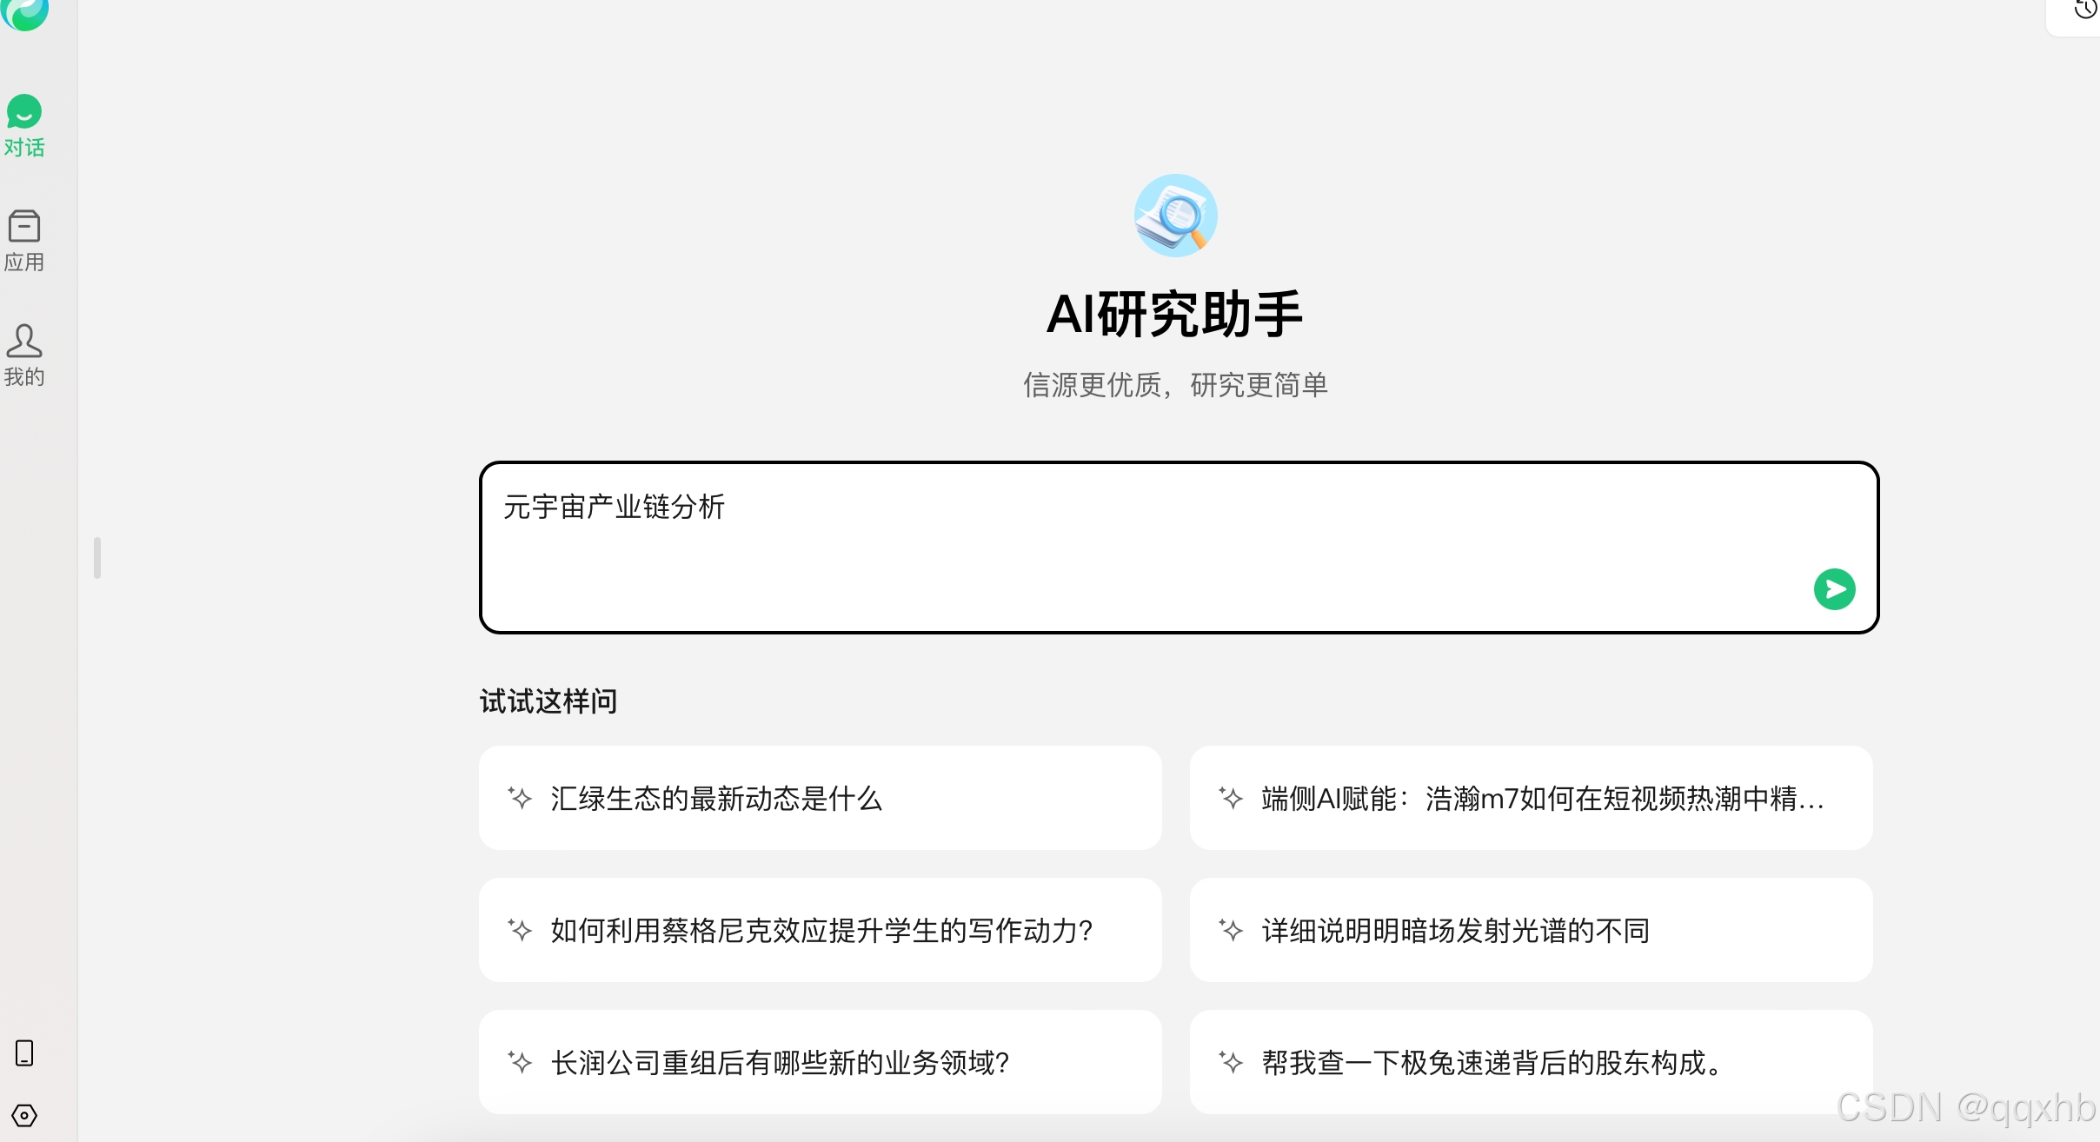Click the 试试这样问 section label

coord(548,701)
